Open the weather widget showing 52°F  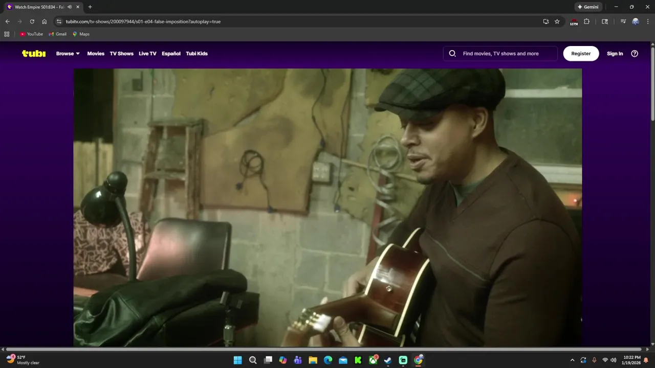(23, 360)
